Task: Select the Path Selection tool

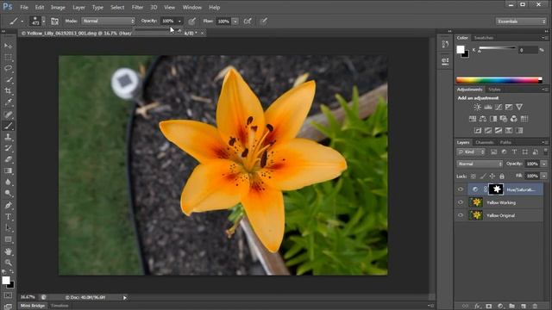Action: click(x=8, y=228)
